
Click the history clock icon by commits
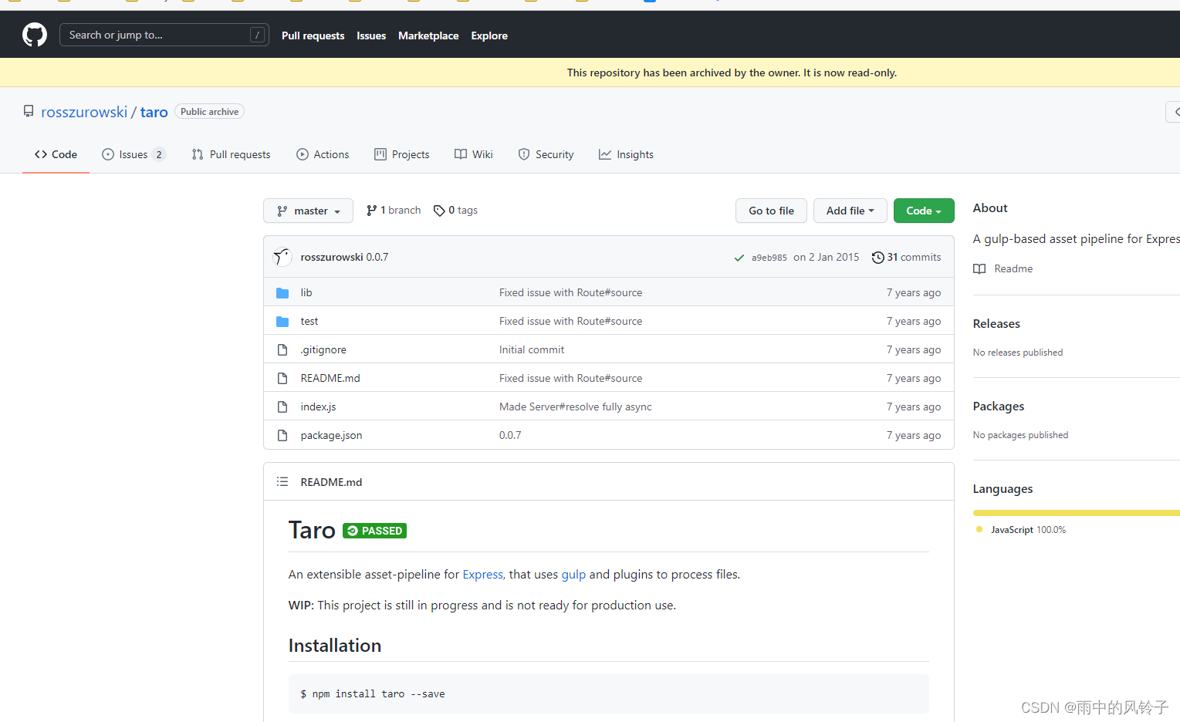click(x=877, y=258)
